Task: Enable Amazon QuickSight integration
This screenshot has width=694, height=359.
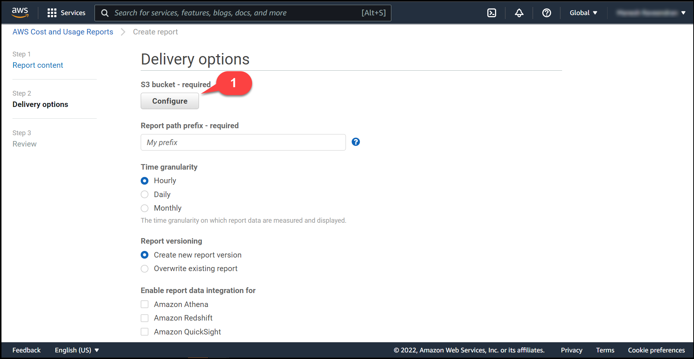Action: click(145, 332)
